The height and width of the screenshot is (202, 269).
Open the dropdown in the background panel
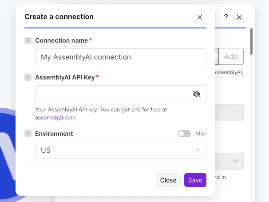coord(229,161)
